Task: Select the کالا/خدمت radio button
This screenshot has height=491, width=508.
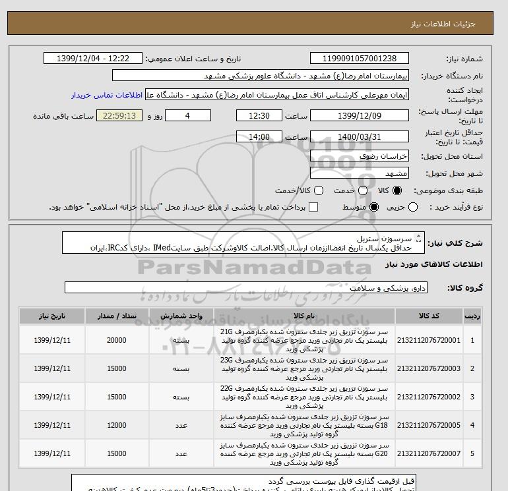Action: tap(319, 190)
